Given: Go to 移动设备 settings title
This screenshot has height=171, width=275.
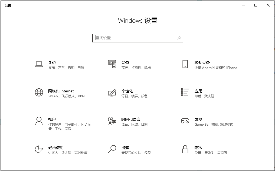Looking at the screenshot, I should 202,63.
